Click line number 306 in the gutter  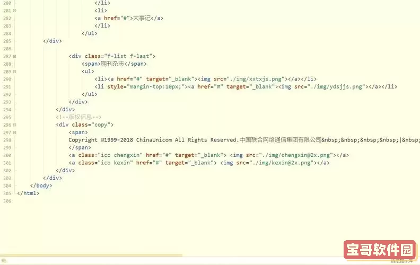pos(7,201)
